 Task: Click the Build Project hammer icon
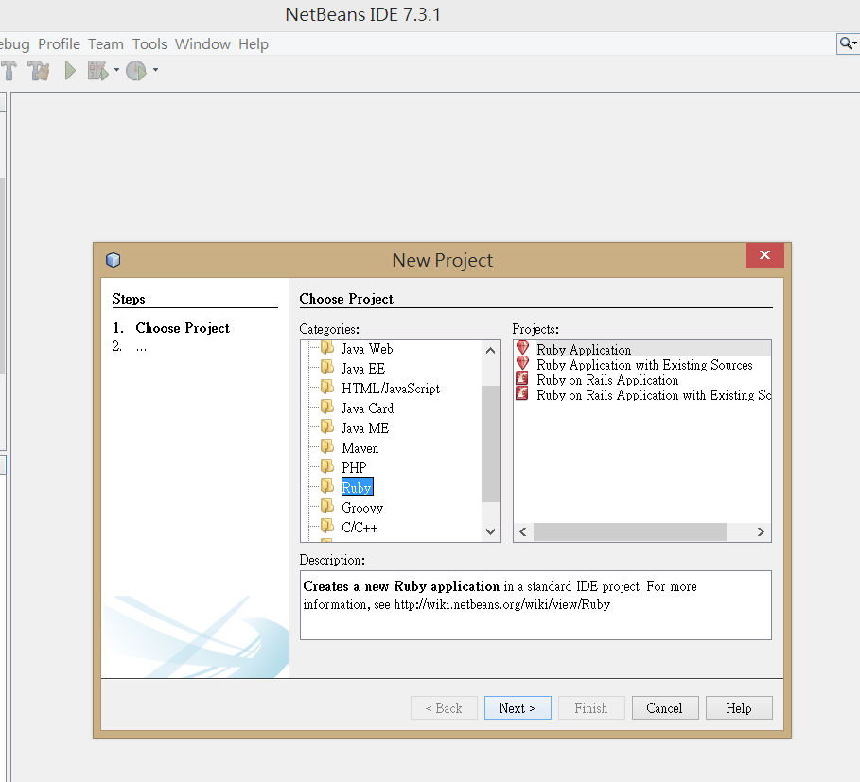[x=9, y=70]
